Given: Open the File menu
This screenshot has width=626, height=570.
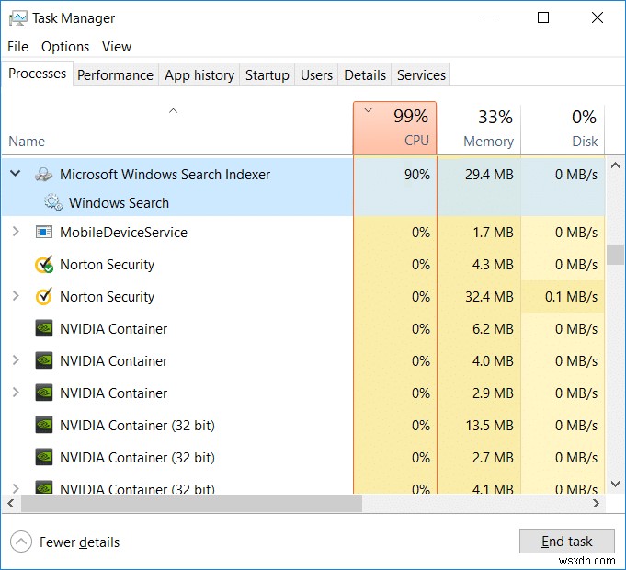Looking at the screenshot, I should click(x=18, y=47).
